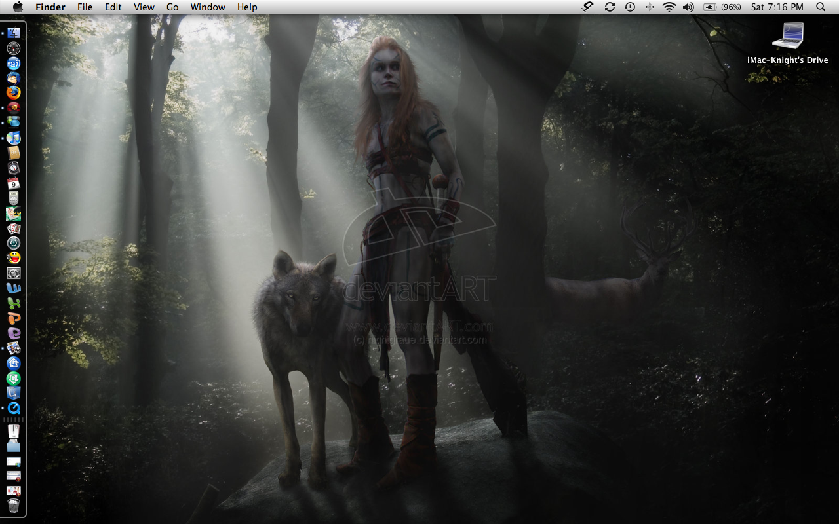Open Address Book in the dock
839x524 pixels.
pos(14,153)
